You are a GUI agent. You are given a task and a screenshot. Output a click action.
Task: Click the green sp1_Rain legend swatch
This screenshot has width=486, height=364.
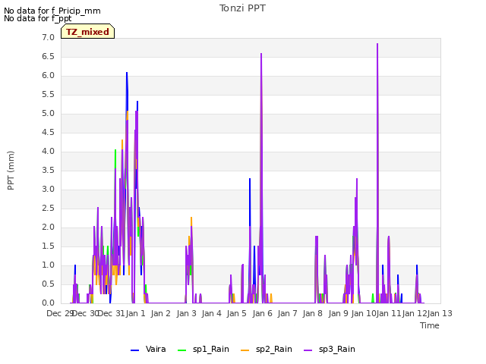[x=182, y=350]
